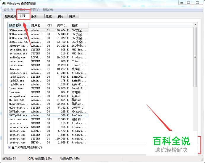The image size is (205, 163).
Task: Click the 1,848 K svchost memory cell
Action: coord(63,135)
